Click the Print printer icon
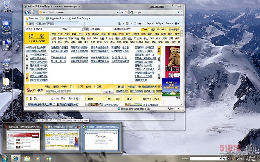 point(140,23)
